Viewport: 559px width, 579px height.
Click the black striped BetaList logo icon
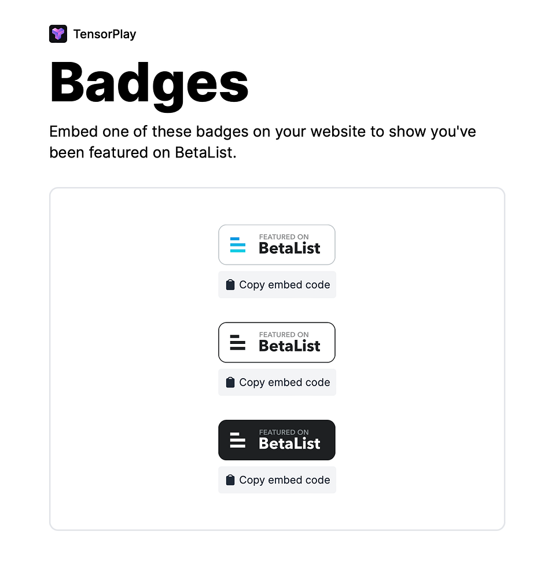(x=238, y=342)
